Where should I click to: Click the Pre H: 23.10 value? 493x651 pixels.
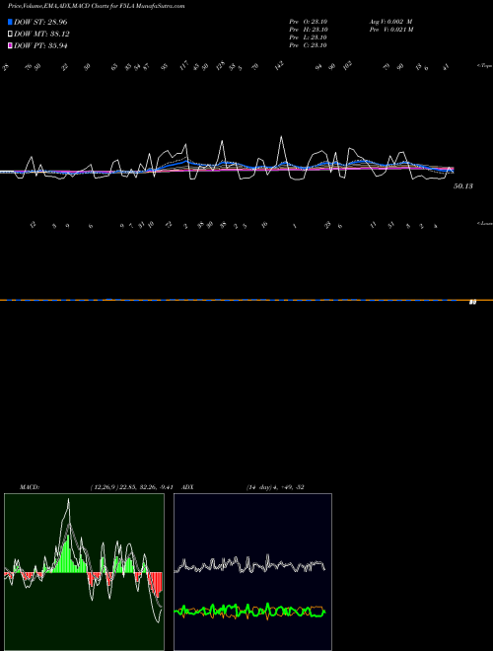[309, 30]
